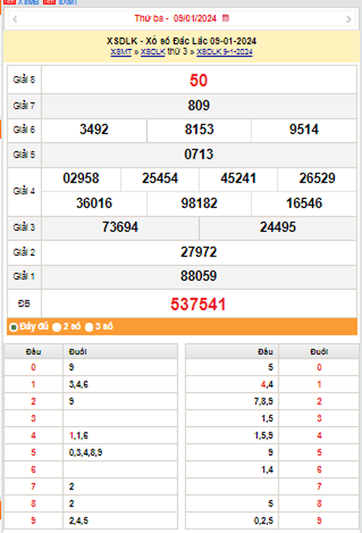Click the date Thứ ba - 09/01/2024

[x=176, y=18]
